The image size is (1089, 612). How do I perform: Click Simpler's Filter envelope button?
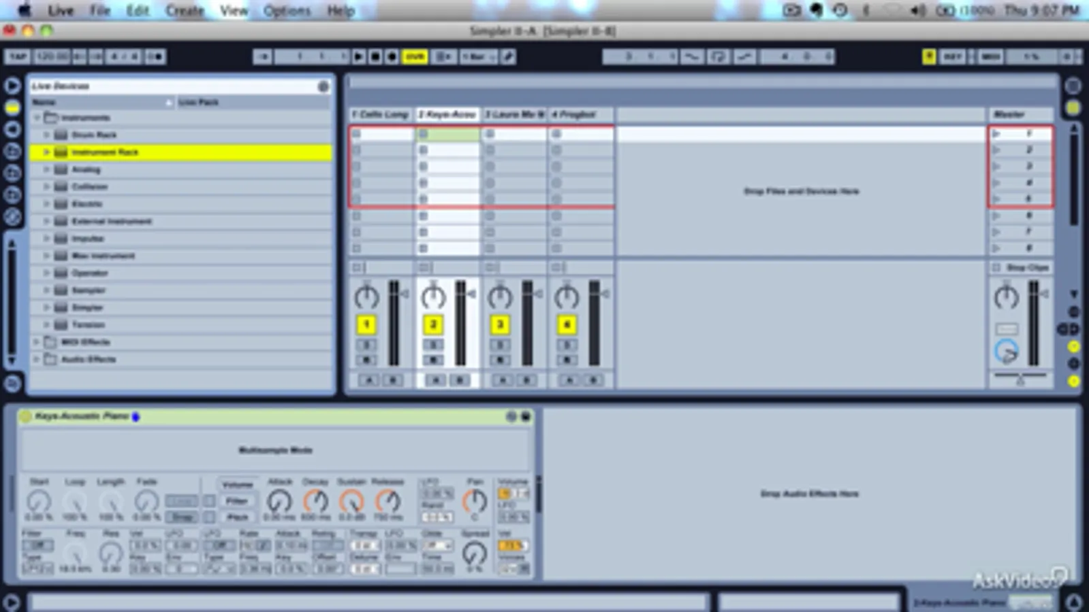(x=237, y=501)
